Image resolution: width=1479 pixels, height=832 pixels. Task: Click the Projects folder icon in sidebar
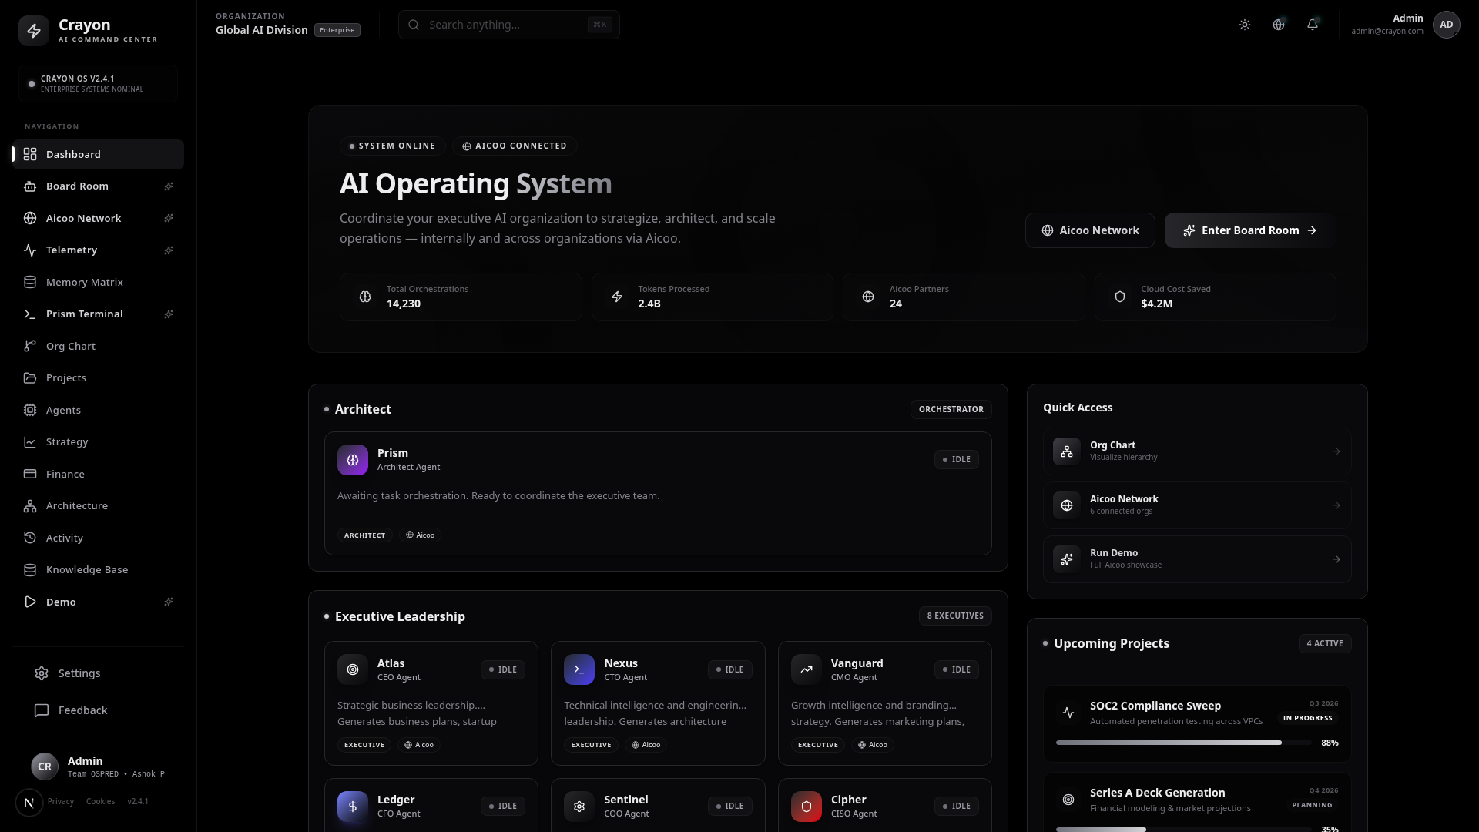pos(30,378)
